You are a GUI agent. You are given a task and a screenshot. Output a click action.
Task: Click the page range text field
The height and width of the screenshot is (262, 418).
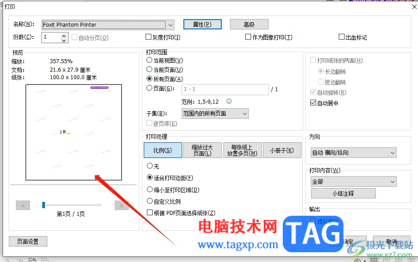(x=225, y=89)
